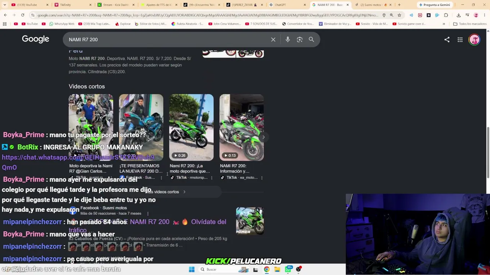
Task: Open Task View on the taskbar
Action: point(255,269)
